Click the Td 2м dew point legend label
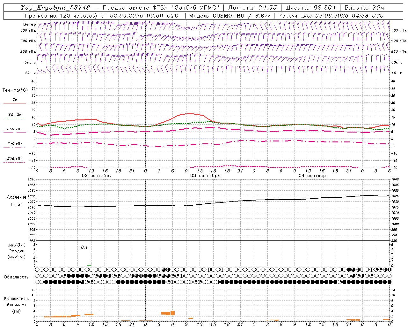This screenshot has width=408, height=327. (15, 114)
